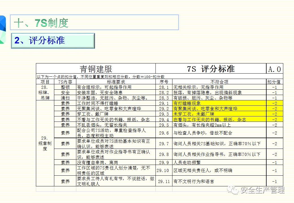Select '没有擅自串岗、离岗' cell

116,162
